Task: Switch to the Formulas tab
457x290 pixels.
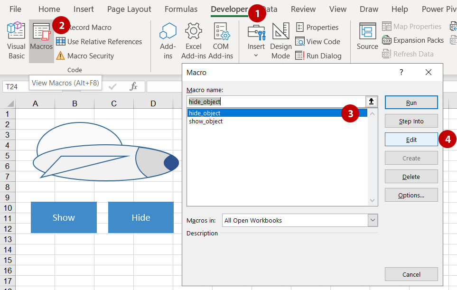Action: tap(181, 9)
